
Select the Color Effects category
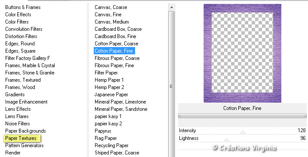[x=18, y=15]
